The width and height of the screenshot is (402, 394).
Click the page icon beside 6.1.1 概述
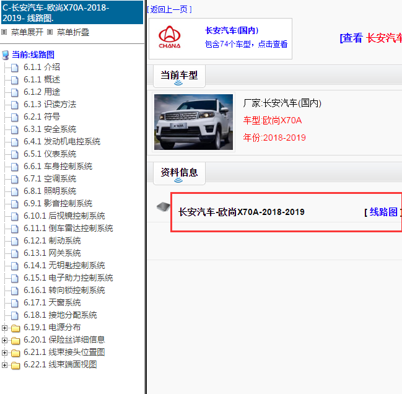[15, 80]
